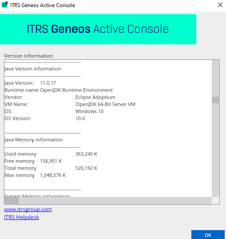Click vertical scrollbar track below the thumb

[x=215, y=150]
